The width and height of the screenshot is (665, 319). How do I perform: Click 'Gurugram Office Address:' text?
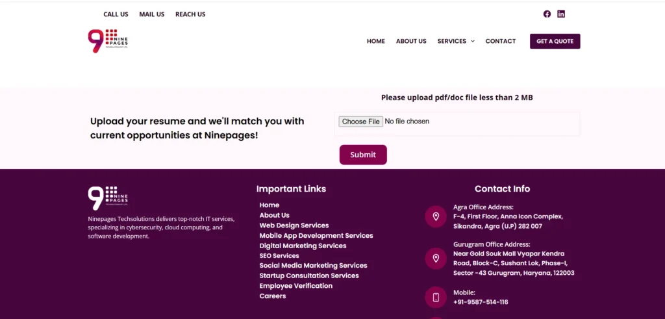(x=492, y=244)
